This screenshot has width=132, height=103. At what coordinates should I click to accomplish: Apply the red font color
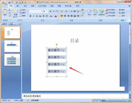point(56,16)
